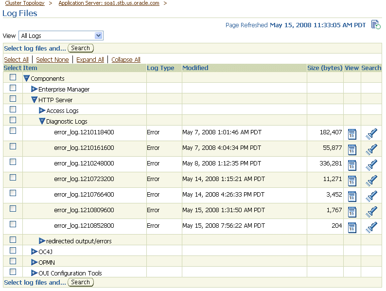Expand the OPMN node
Screen dimensions: 386x291
pyautogui.click(x=34, y=262)
